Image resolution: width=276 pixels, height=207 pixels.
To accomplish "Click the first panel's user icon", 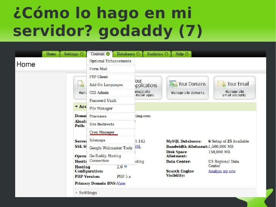I will (81, 84).
